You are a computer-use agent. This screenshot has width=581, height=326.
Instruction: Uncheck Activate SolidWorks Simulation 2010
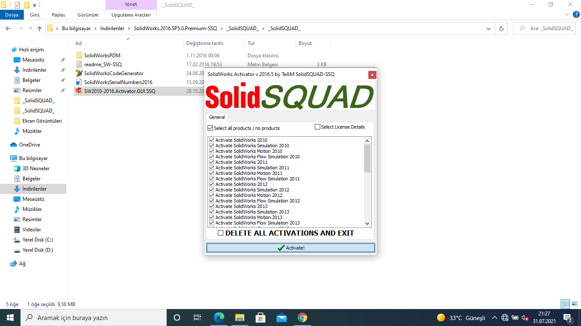pos(211,145)
